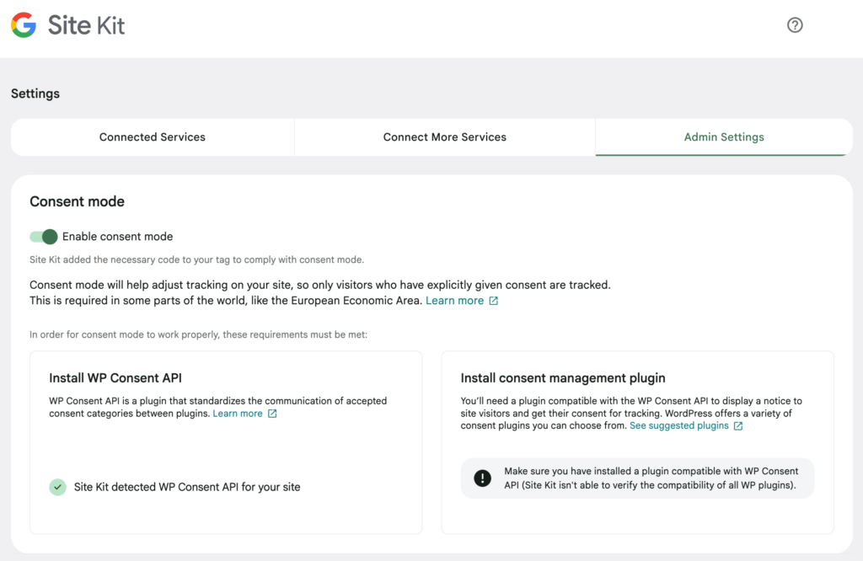863x561 pixels.
Task: Follow the See suggested plugins link
Action: pyautogui.click(x=678, y=426)
